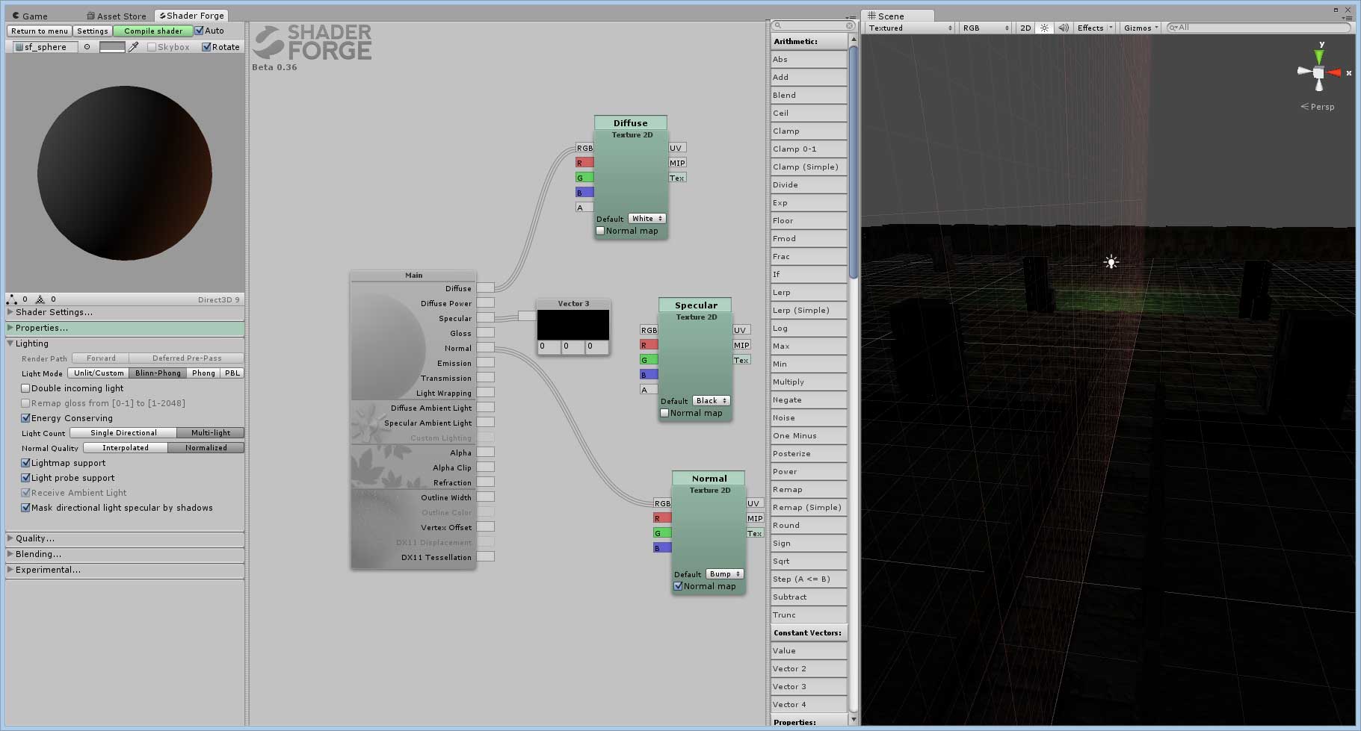
Task: Open the Specular node Default Black dropdown
Action: pos(711,401)
